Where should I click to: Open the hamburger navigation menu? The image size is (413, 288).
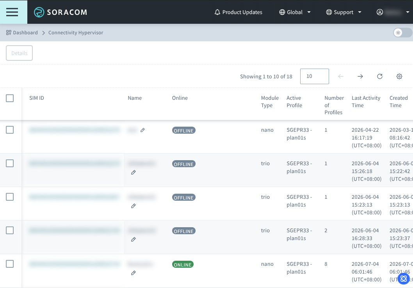12,12
